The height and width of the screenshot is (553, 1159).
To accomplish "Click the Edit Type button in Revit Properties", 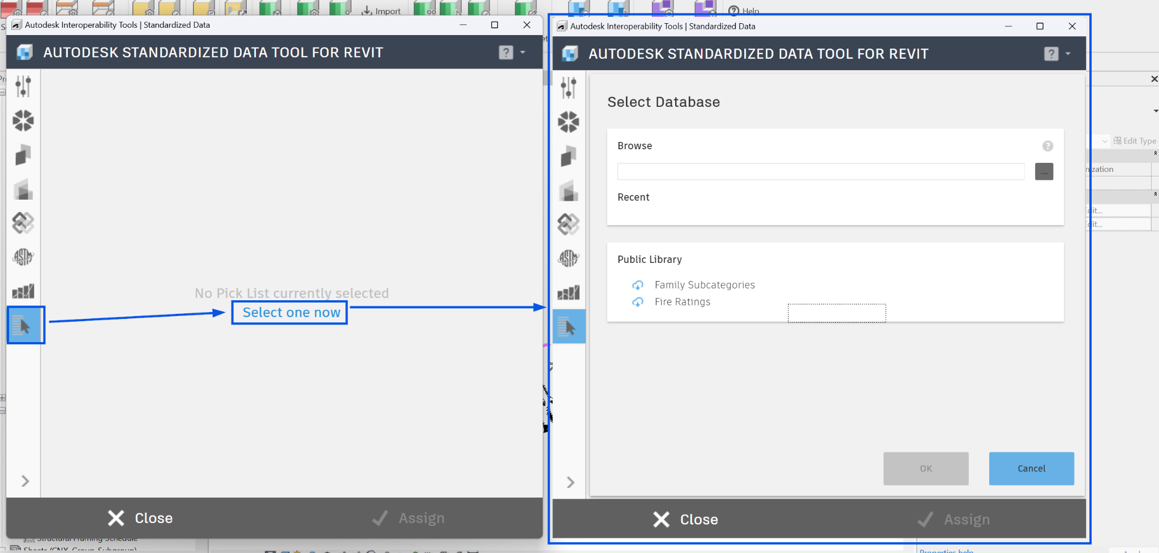I will (x=1135, y=141).
